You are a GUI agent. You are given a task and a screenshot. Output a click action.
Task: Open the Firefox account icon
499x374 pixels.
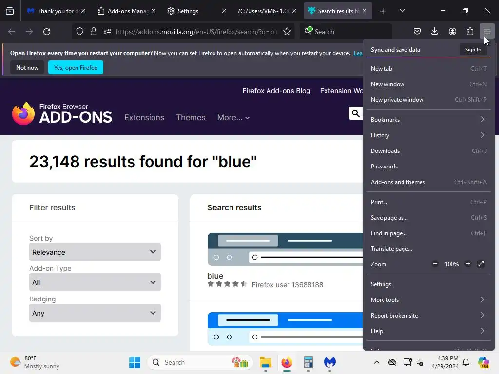coord(452,31)
